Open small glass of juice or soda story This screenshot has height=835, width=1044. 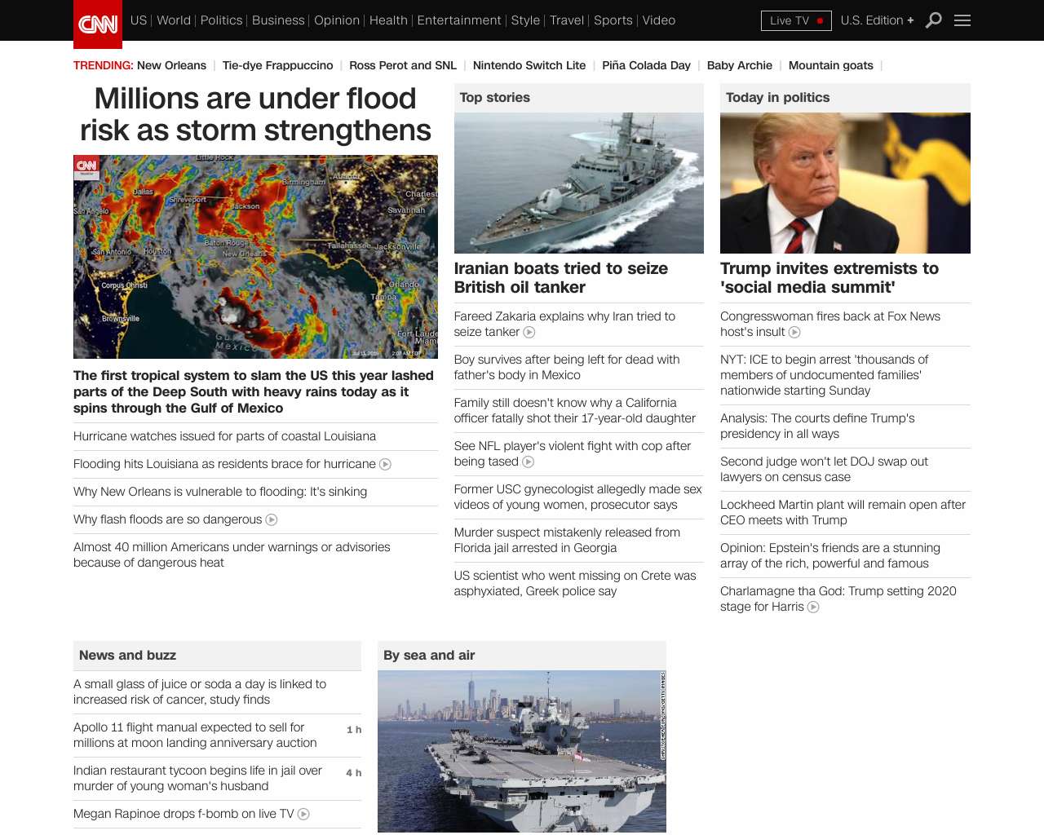point(200,691)
